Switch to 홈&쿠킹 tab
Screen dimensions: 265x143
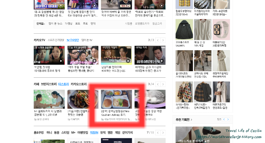[39, 133]
